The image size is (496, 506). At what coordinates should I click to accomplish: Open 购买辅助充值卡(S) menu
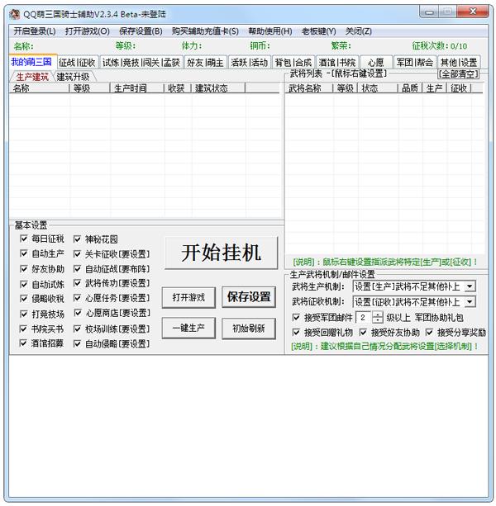pyautogui.click(x=205, y=31)
